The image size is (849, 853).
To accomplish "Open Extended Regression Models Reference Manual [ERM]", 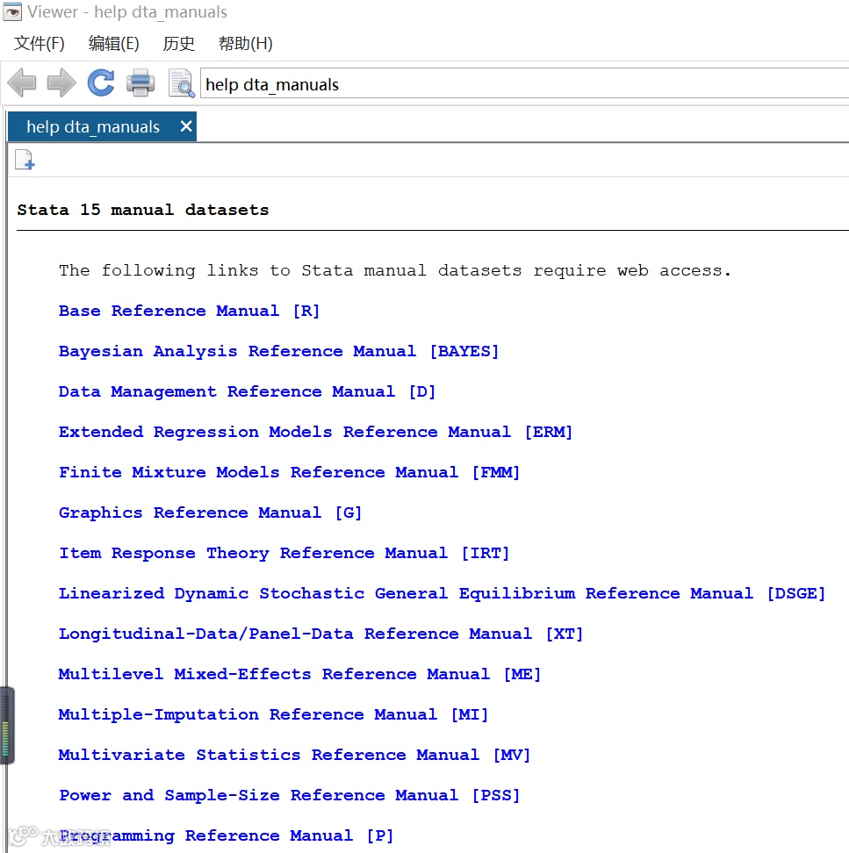I will [316, 432].
